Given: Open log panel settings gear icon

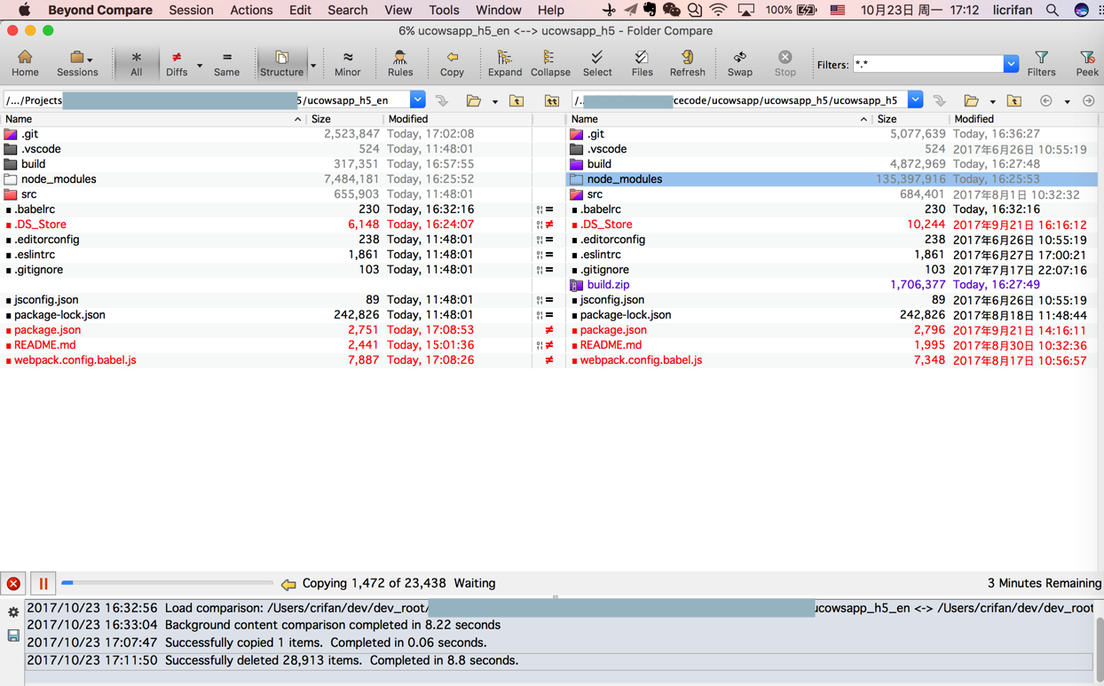Looking at the screenshot, I should pos(13,612).
